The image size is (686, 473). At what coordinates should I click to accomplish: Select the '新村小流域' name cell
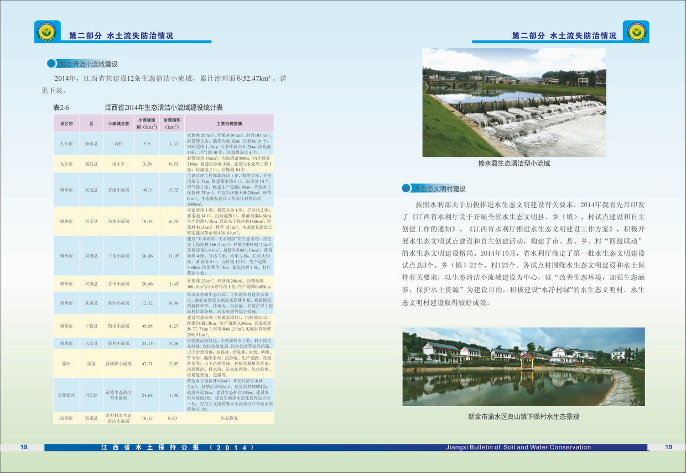(x=118, y=343)
